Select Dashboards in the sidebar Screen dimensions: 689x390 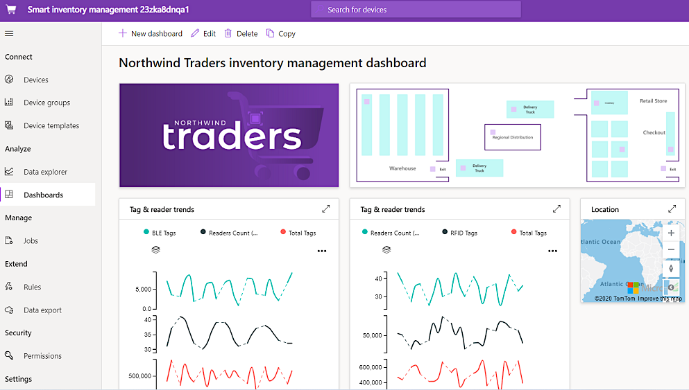(47, 195)
